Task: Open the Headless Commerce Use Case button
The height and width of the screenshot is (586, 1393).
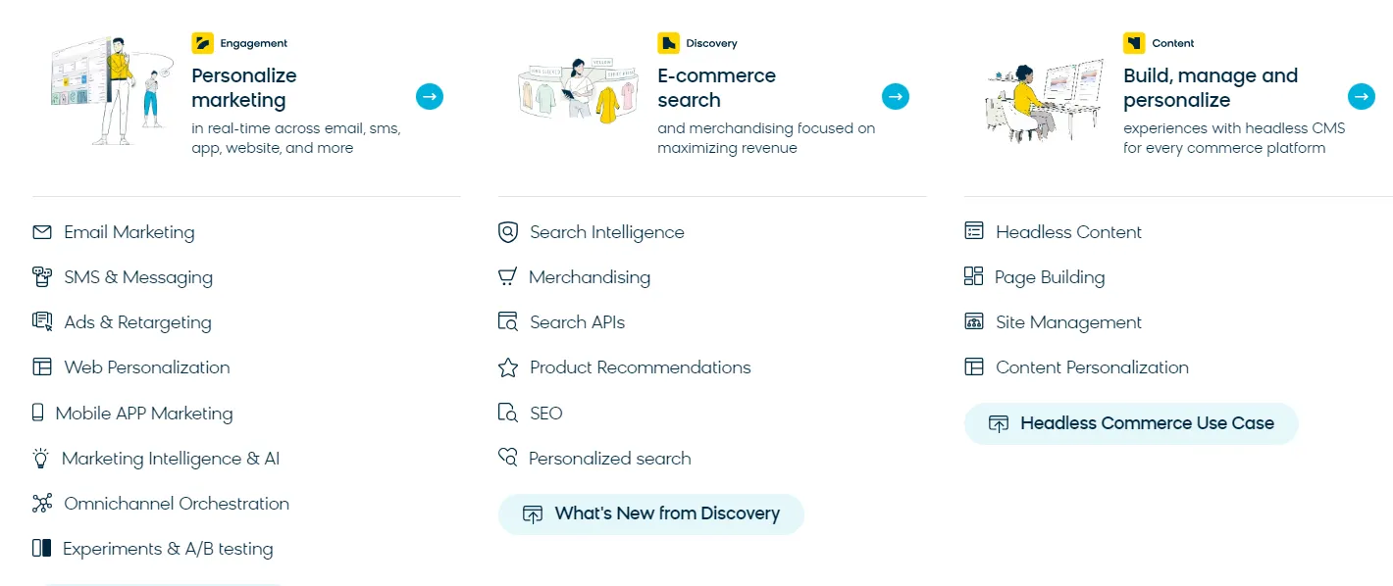Action: click(1131, 423)
